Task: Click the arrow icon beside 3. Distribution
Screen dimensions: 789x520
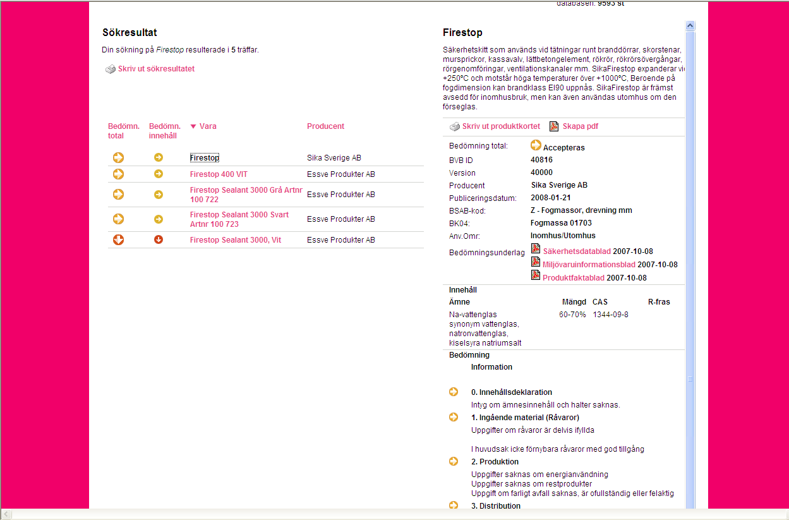Action: point(454,505)
